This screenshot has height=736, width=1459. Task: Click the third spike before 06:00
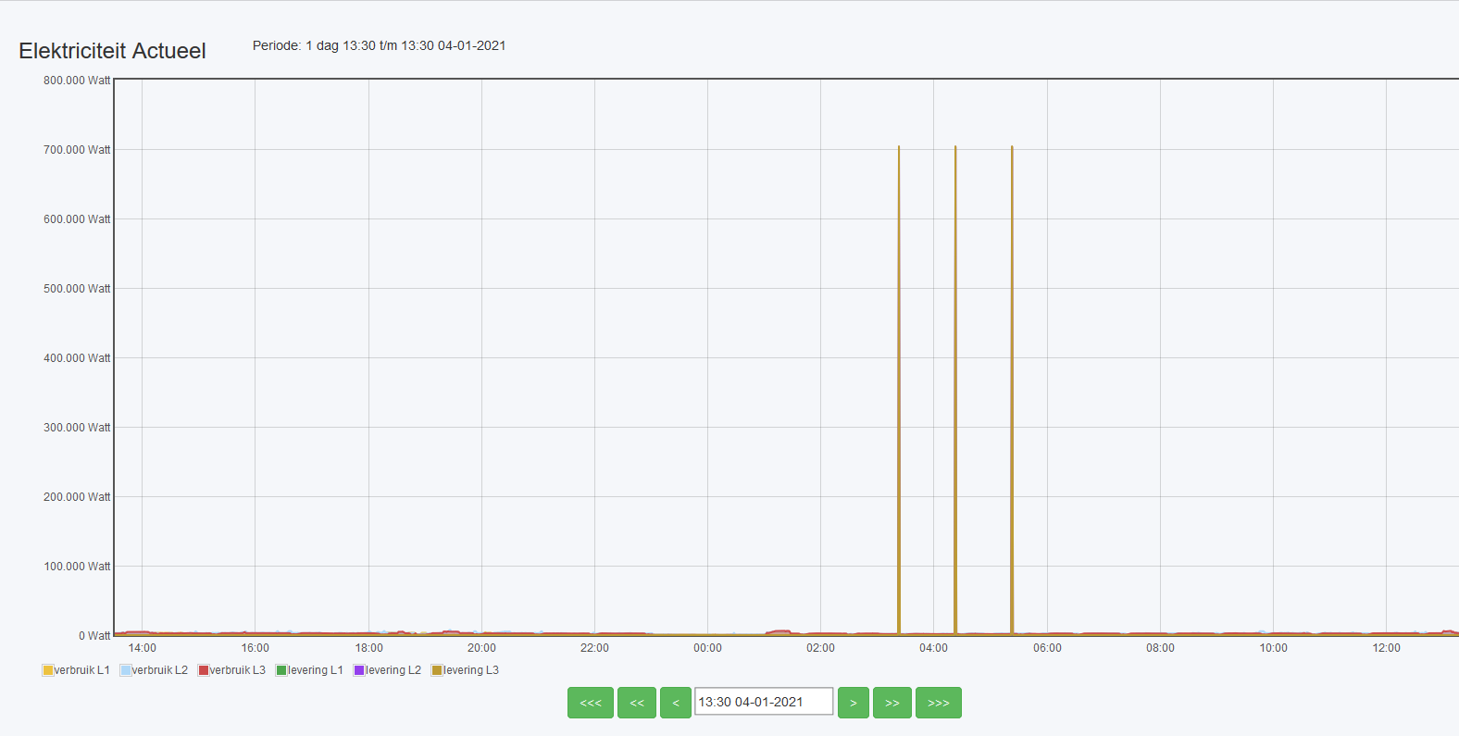tap(1012, 390)
